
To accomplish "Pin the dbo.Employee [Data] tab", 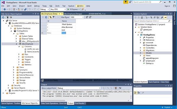I will (x=59, y=14).
